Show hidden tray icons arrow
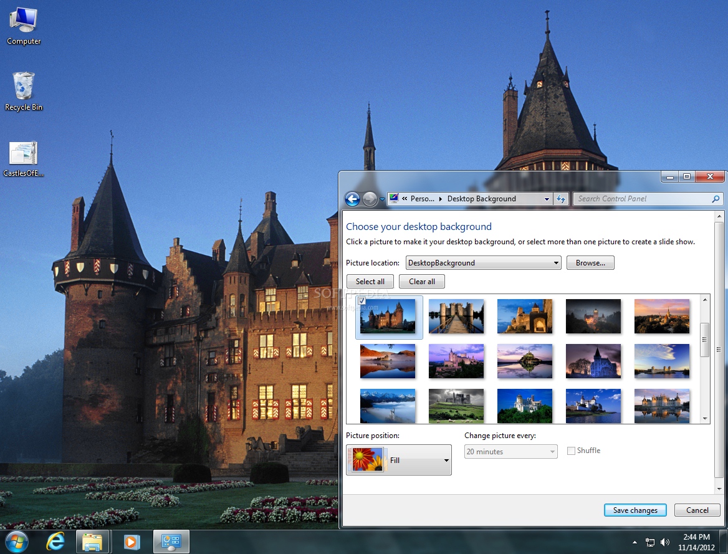The height and width of the screenshot is (554, 728). coord(635,542)
